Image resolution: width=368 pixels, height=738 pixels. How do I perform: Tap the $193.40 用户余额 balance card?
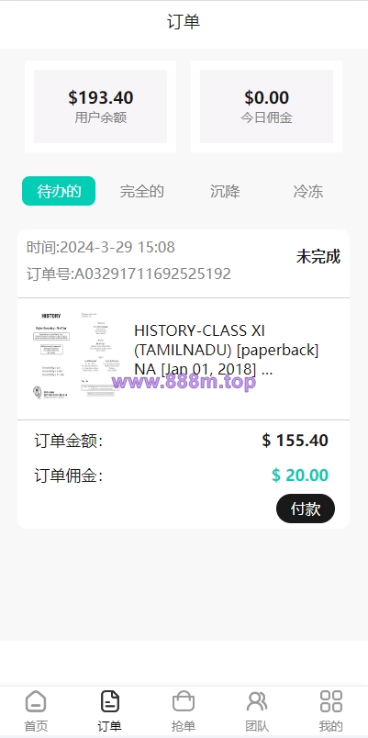[100, 106]
